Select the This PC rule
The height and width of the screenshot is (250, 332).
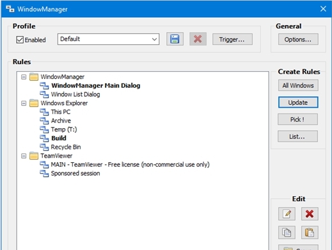click(61, 112)
